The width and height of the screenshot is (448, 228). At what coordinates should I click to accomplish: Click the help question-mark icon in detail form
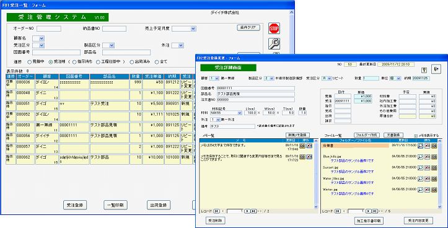point(424,70)
